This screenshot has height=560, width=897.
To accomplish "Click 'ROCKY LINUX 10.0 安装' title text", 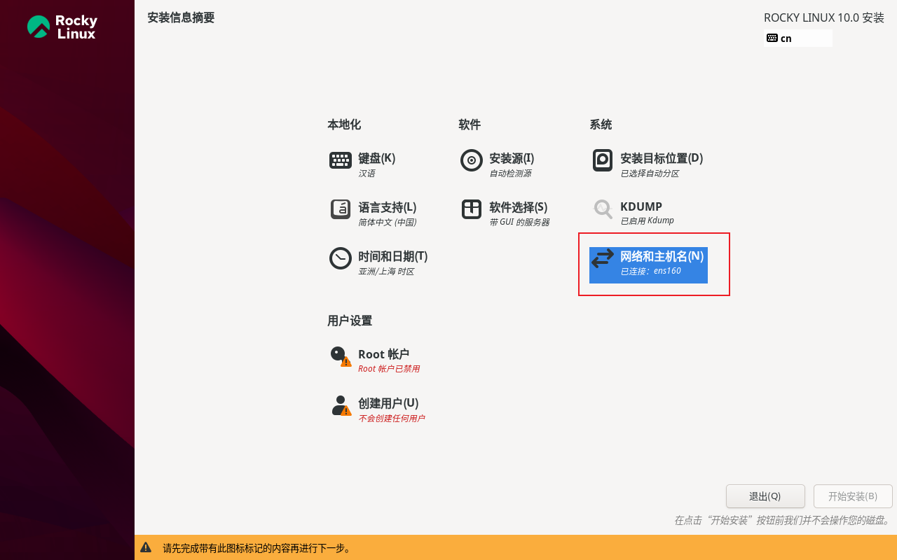I will (824, 17).
